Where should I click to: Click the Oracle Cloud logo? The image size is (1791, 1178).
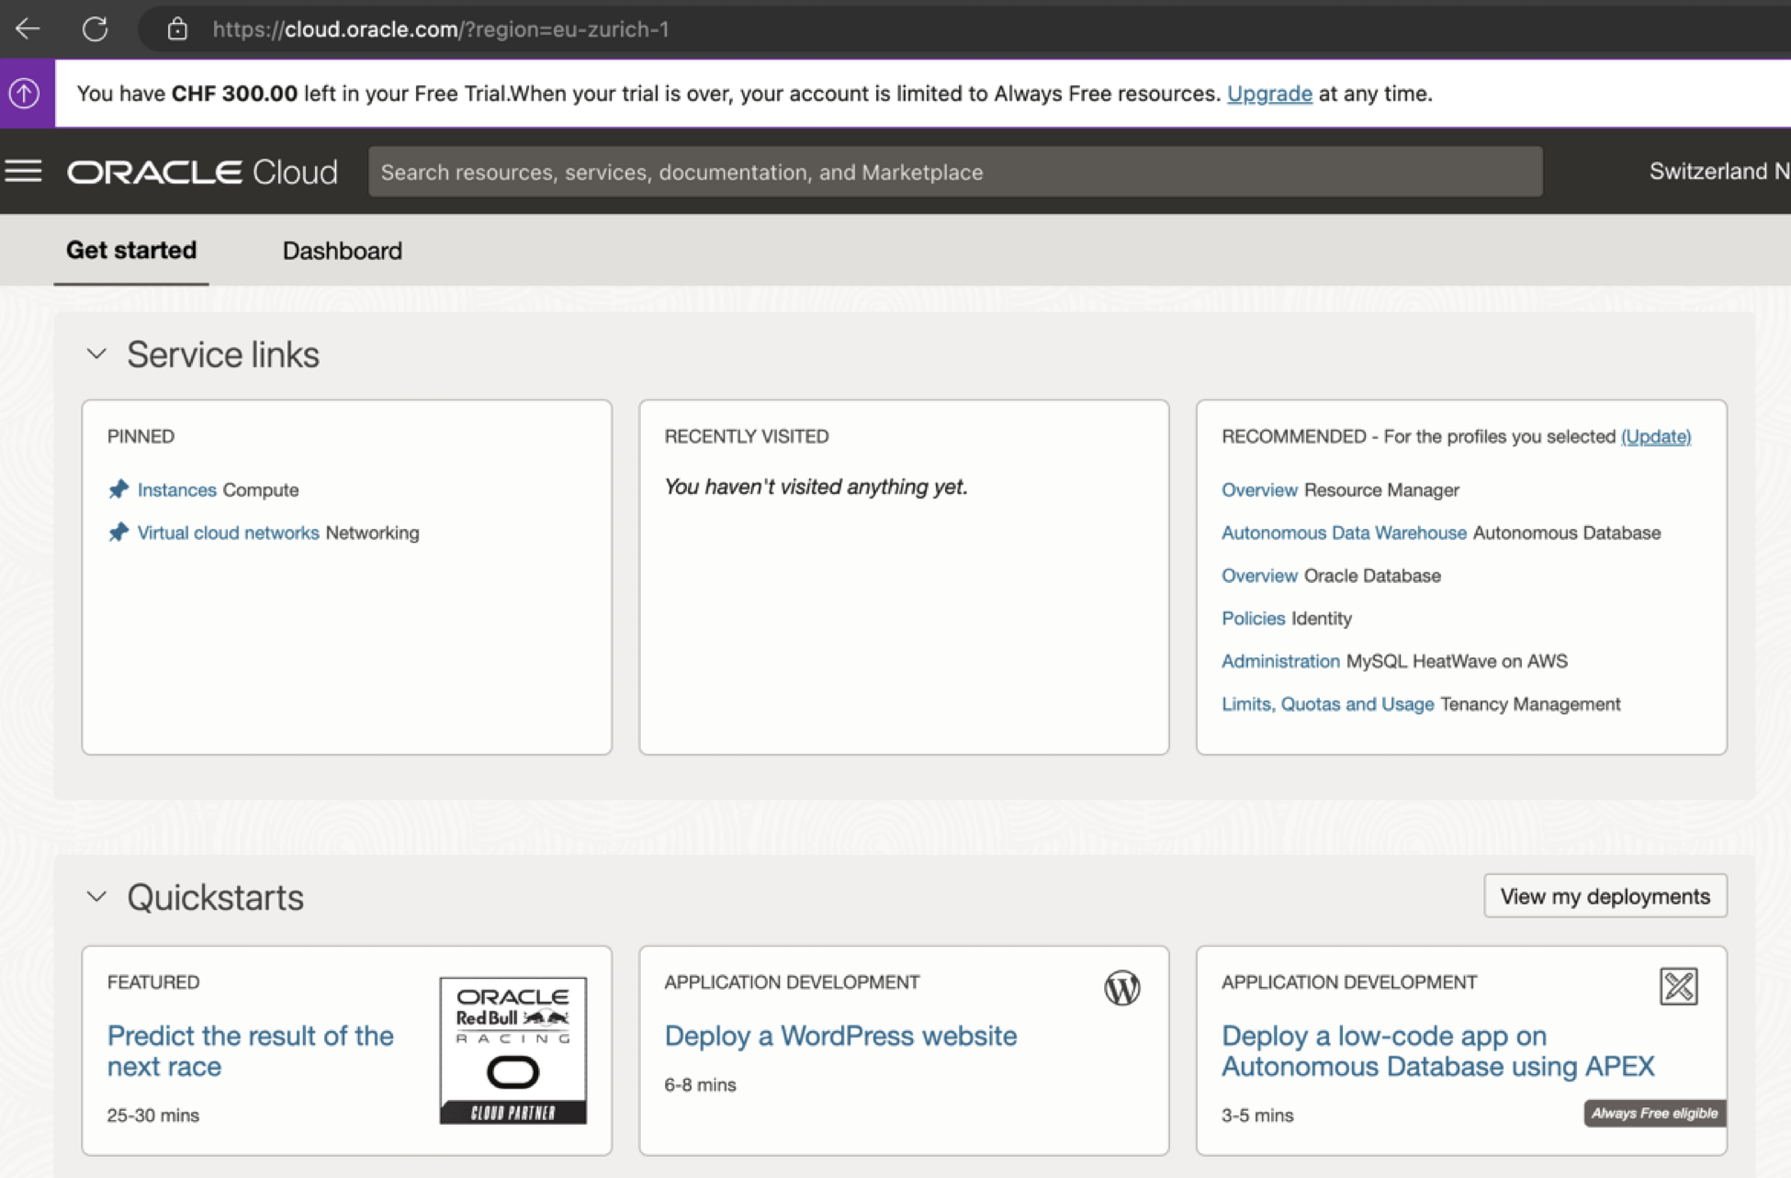tap(202, 172)
